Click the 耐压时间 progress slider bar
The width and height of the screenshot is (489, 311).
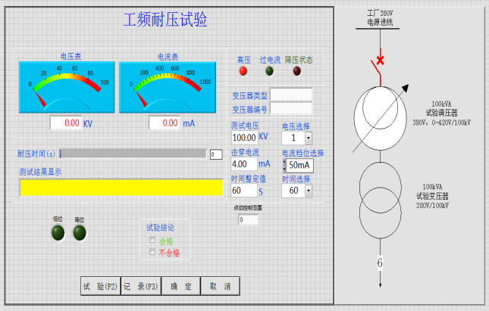click(x=132, y=154)
